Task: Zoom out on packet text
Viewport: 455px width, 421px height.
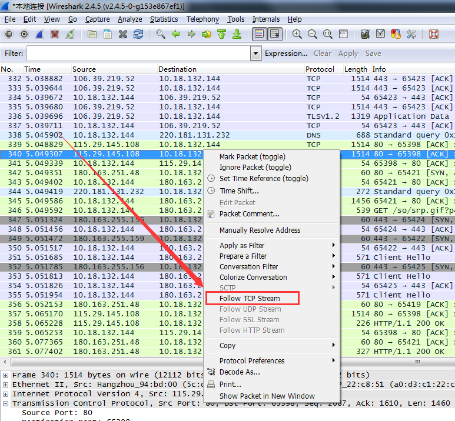Action: coord(312,34)
